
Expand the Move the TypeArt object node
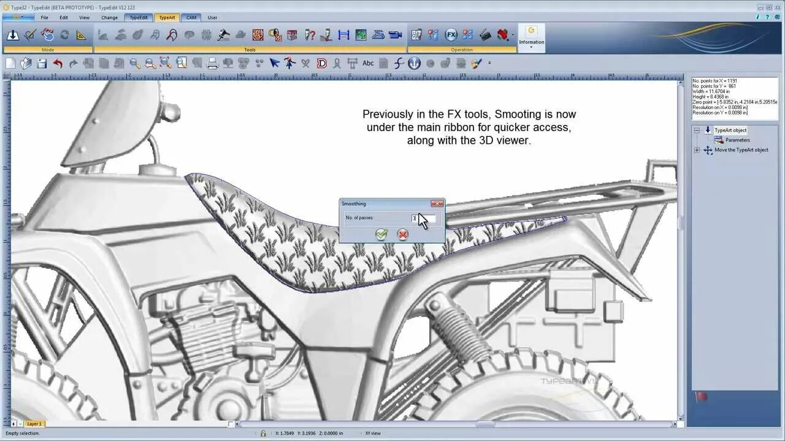coord(697,149)
